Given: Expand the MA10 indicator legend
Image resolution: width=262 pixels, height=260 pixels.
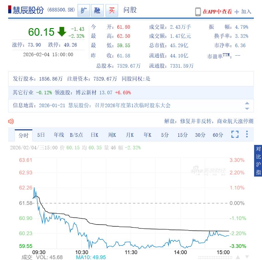Looking at the screenshot, I should pos(91,257).
